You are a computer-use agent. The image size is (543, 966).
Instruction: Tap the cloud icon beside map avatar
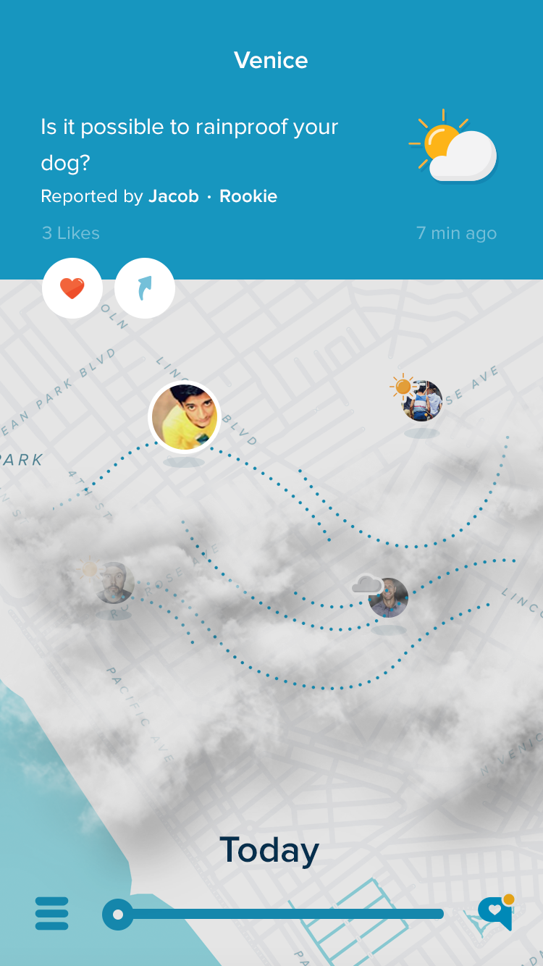(367, 584)
